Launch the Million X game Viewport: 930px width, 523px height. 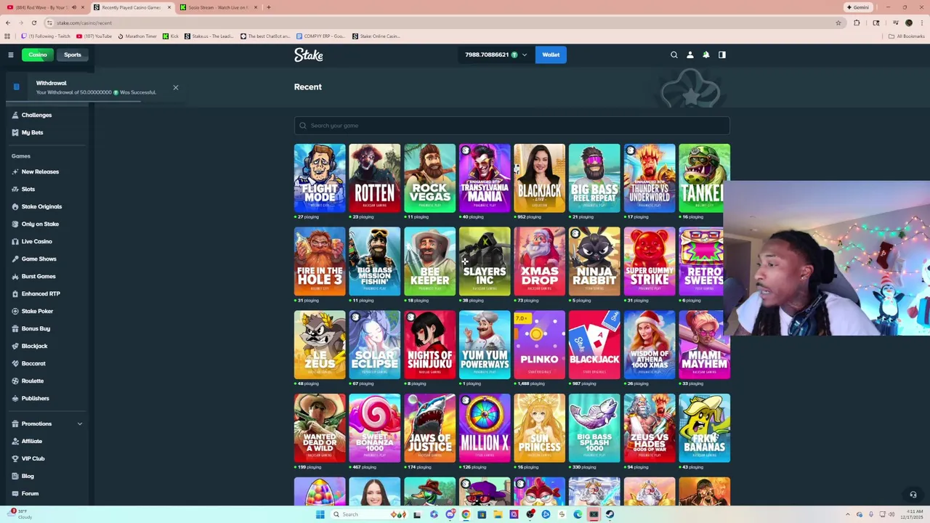tap(485, 429)
